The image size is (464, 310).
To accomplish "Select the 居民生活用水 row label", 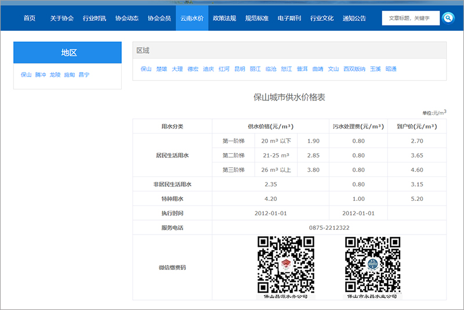I will coord(172,156).
